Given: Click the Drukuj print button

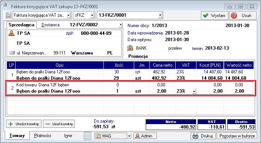Looking at the screenshot, I should point(203,136).
